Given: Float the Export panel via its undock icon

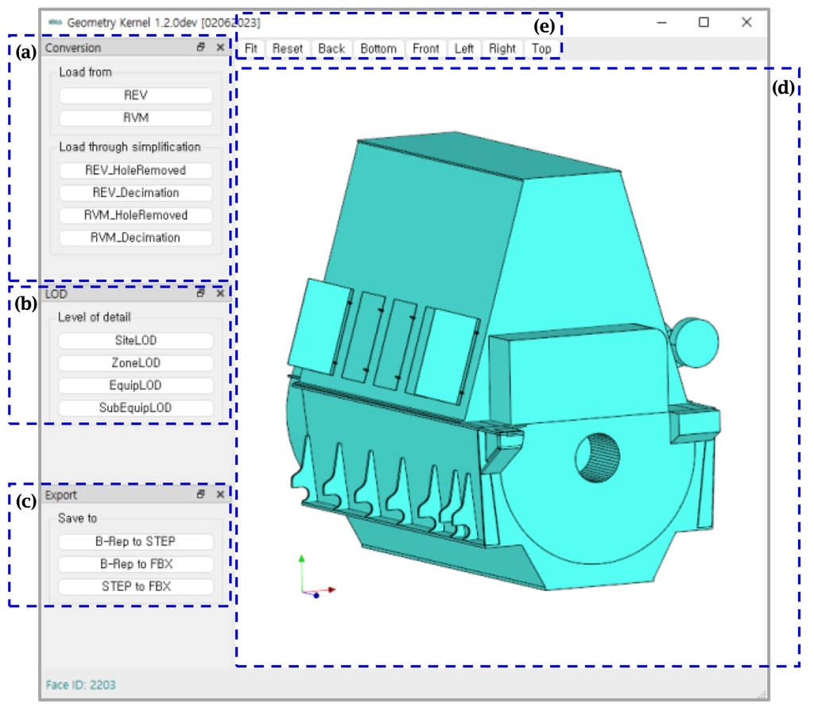Looking at the screenshot, I should pos(201,494).
